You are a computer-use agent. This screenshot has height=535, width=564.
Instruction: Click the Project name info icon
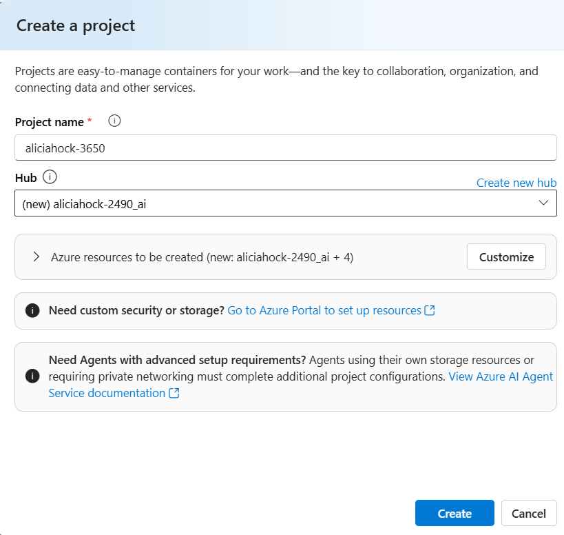coord(115,121)
